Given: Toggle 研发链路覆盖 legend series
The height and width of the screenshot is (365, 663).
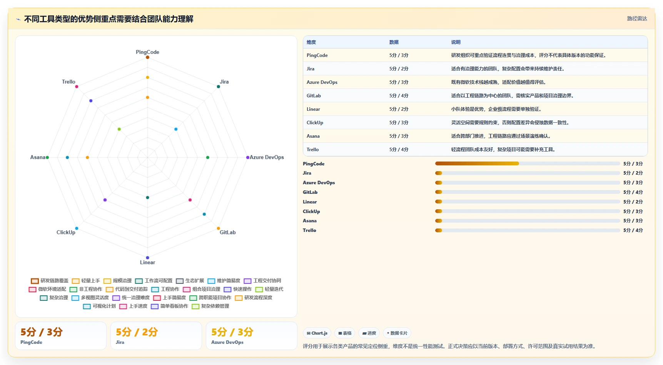Looking at the screenshot, I should pyautogui.click(x=50, y=281).
